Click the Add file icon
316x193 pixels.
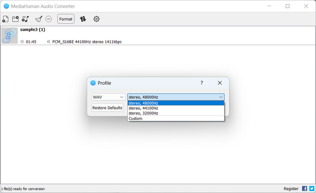click(x=5, y=19)
